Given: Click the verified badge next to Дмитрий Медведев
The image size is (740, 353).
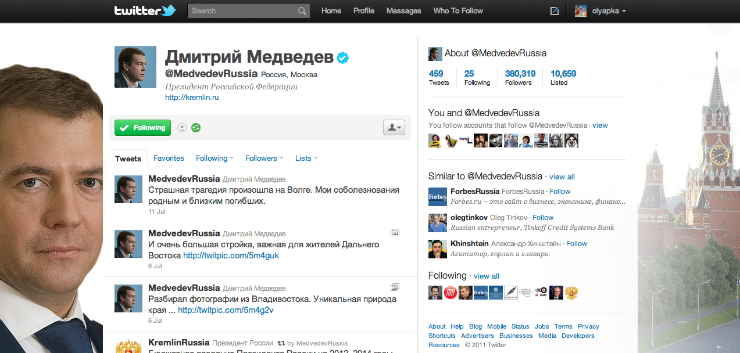Looking at the screenshot, I should (343, 57).
